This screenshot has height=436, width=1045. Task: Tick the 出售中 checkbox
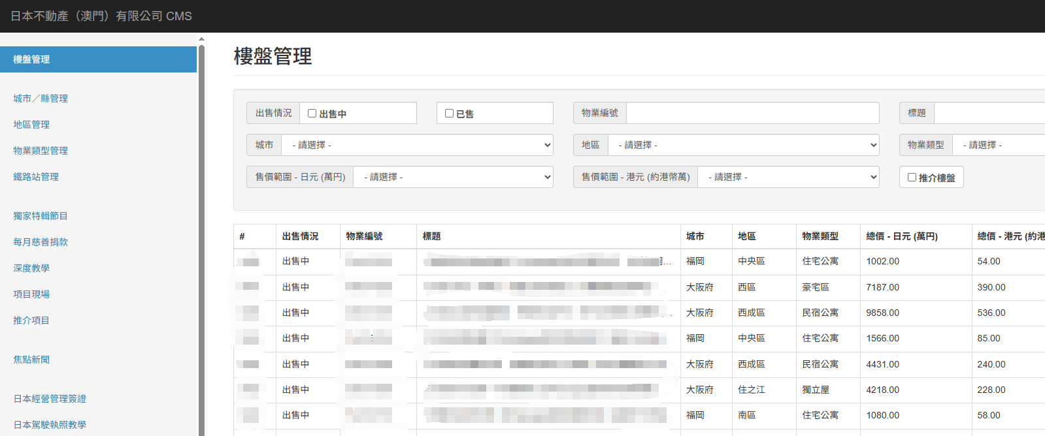click(x=312, y=114)
